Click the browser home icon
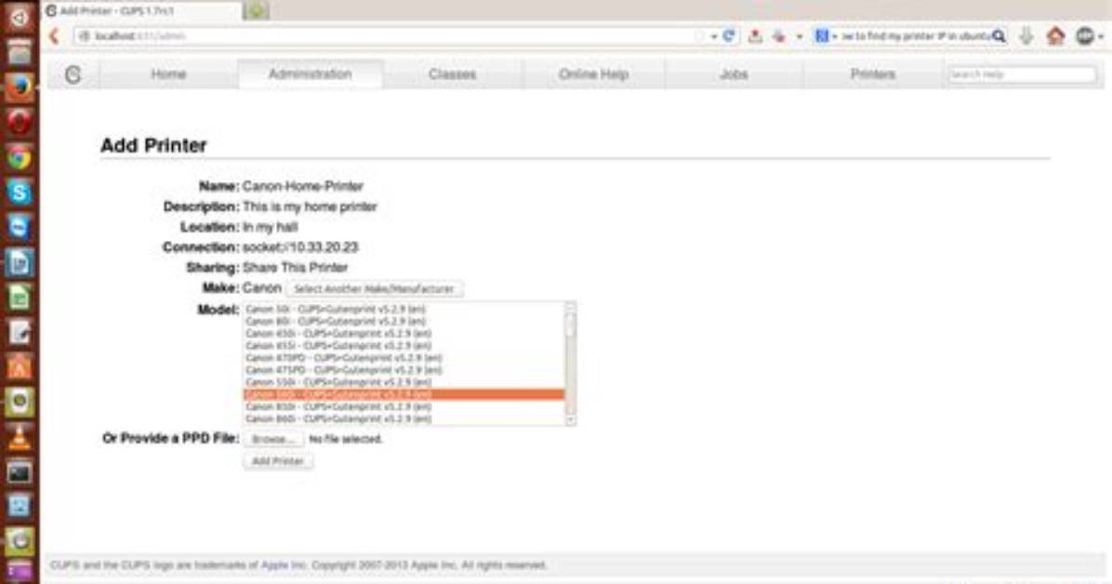Image resolution: width=1112 pixels, height=584 pixels. click(1055, 35)
